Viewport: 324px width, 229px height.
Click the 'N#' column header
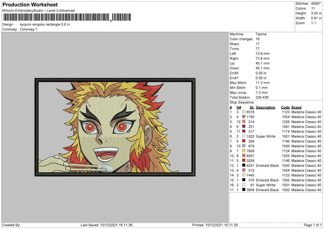click(x=239, y=107)
